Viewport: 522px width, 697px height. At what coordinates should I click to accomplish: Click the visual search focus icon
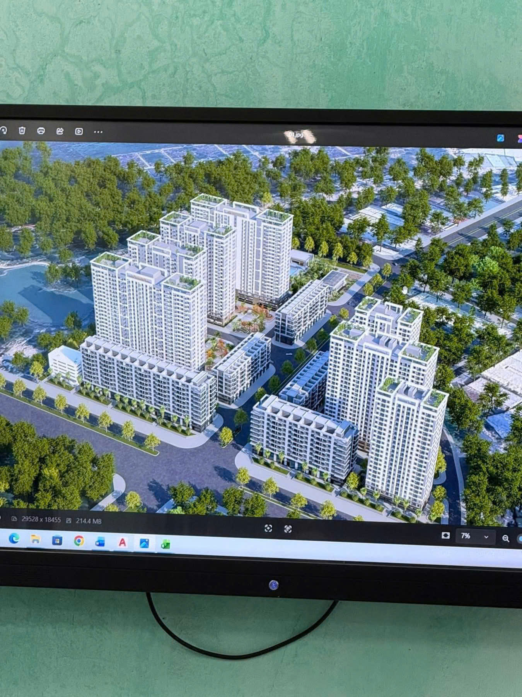point(268,529)
